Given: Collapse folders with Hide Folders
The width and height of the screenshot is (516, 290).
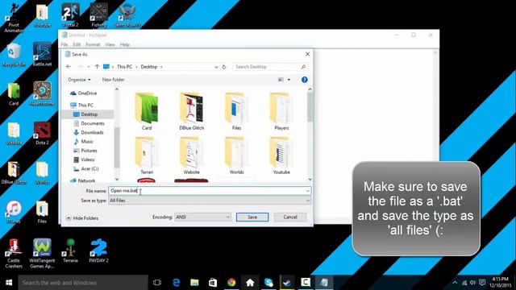Looking at the screenshot, I should (x=82, y=218).
